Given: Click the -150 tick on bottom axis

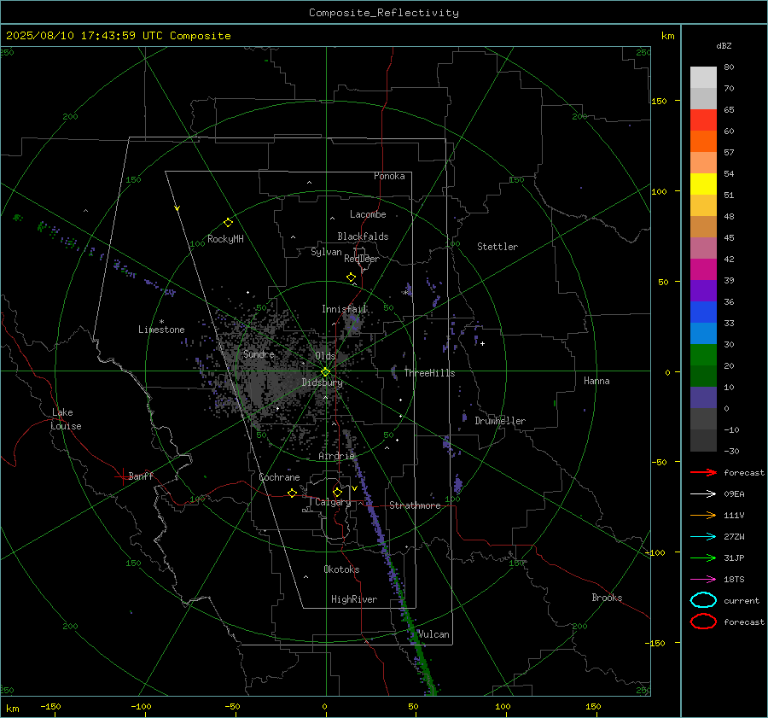Looking at the screenshot, I should click(x=50, y=706).
